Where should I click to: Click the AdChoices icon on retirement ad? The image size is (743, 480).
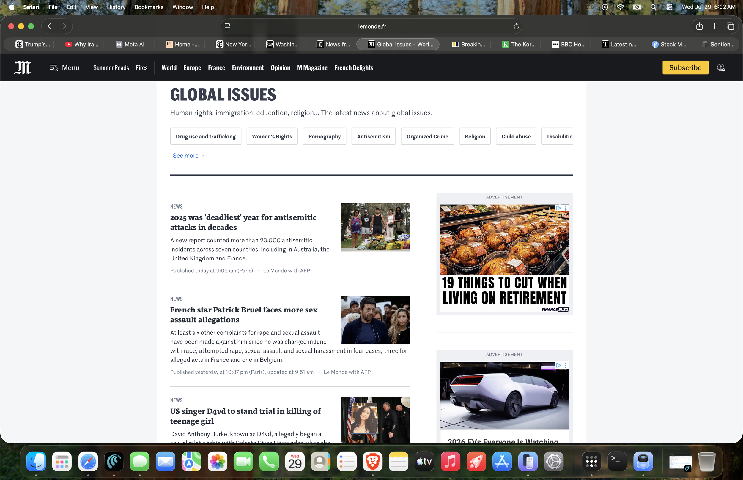coord(558,208)
